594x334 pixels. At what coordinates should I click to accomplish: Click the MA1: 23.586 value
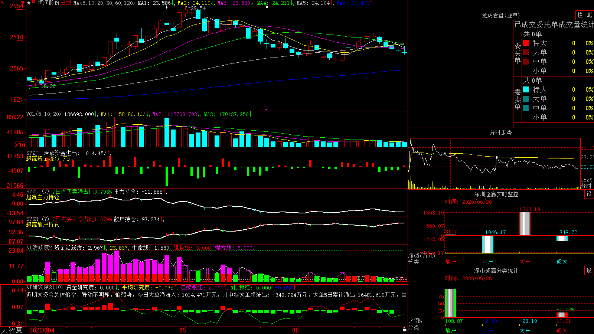156,3
